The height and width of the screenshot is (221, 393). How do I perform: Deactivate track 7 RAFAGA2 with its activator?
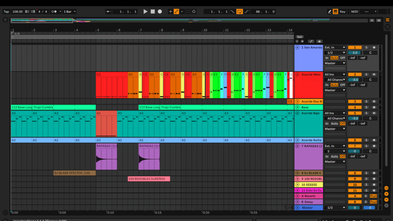pyautogui.click(x=355, y=146)
